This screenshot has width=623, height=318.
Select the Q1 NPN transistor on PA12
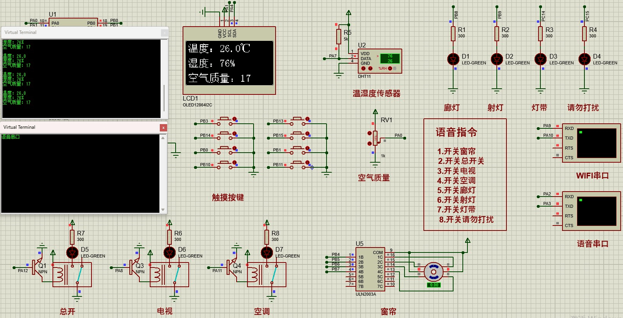point(38,266)
